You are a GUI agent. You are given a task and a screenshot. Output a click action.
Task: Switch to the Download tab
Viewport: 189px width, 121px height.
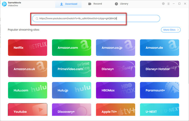[69, 4]
